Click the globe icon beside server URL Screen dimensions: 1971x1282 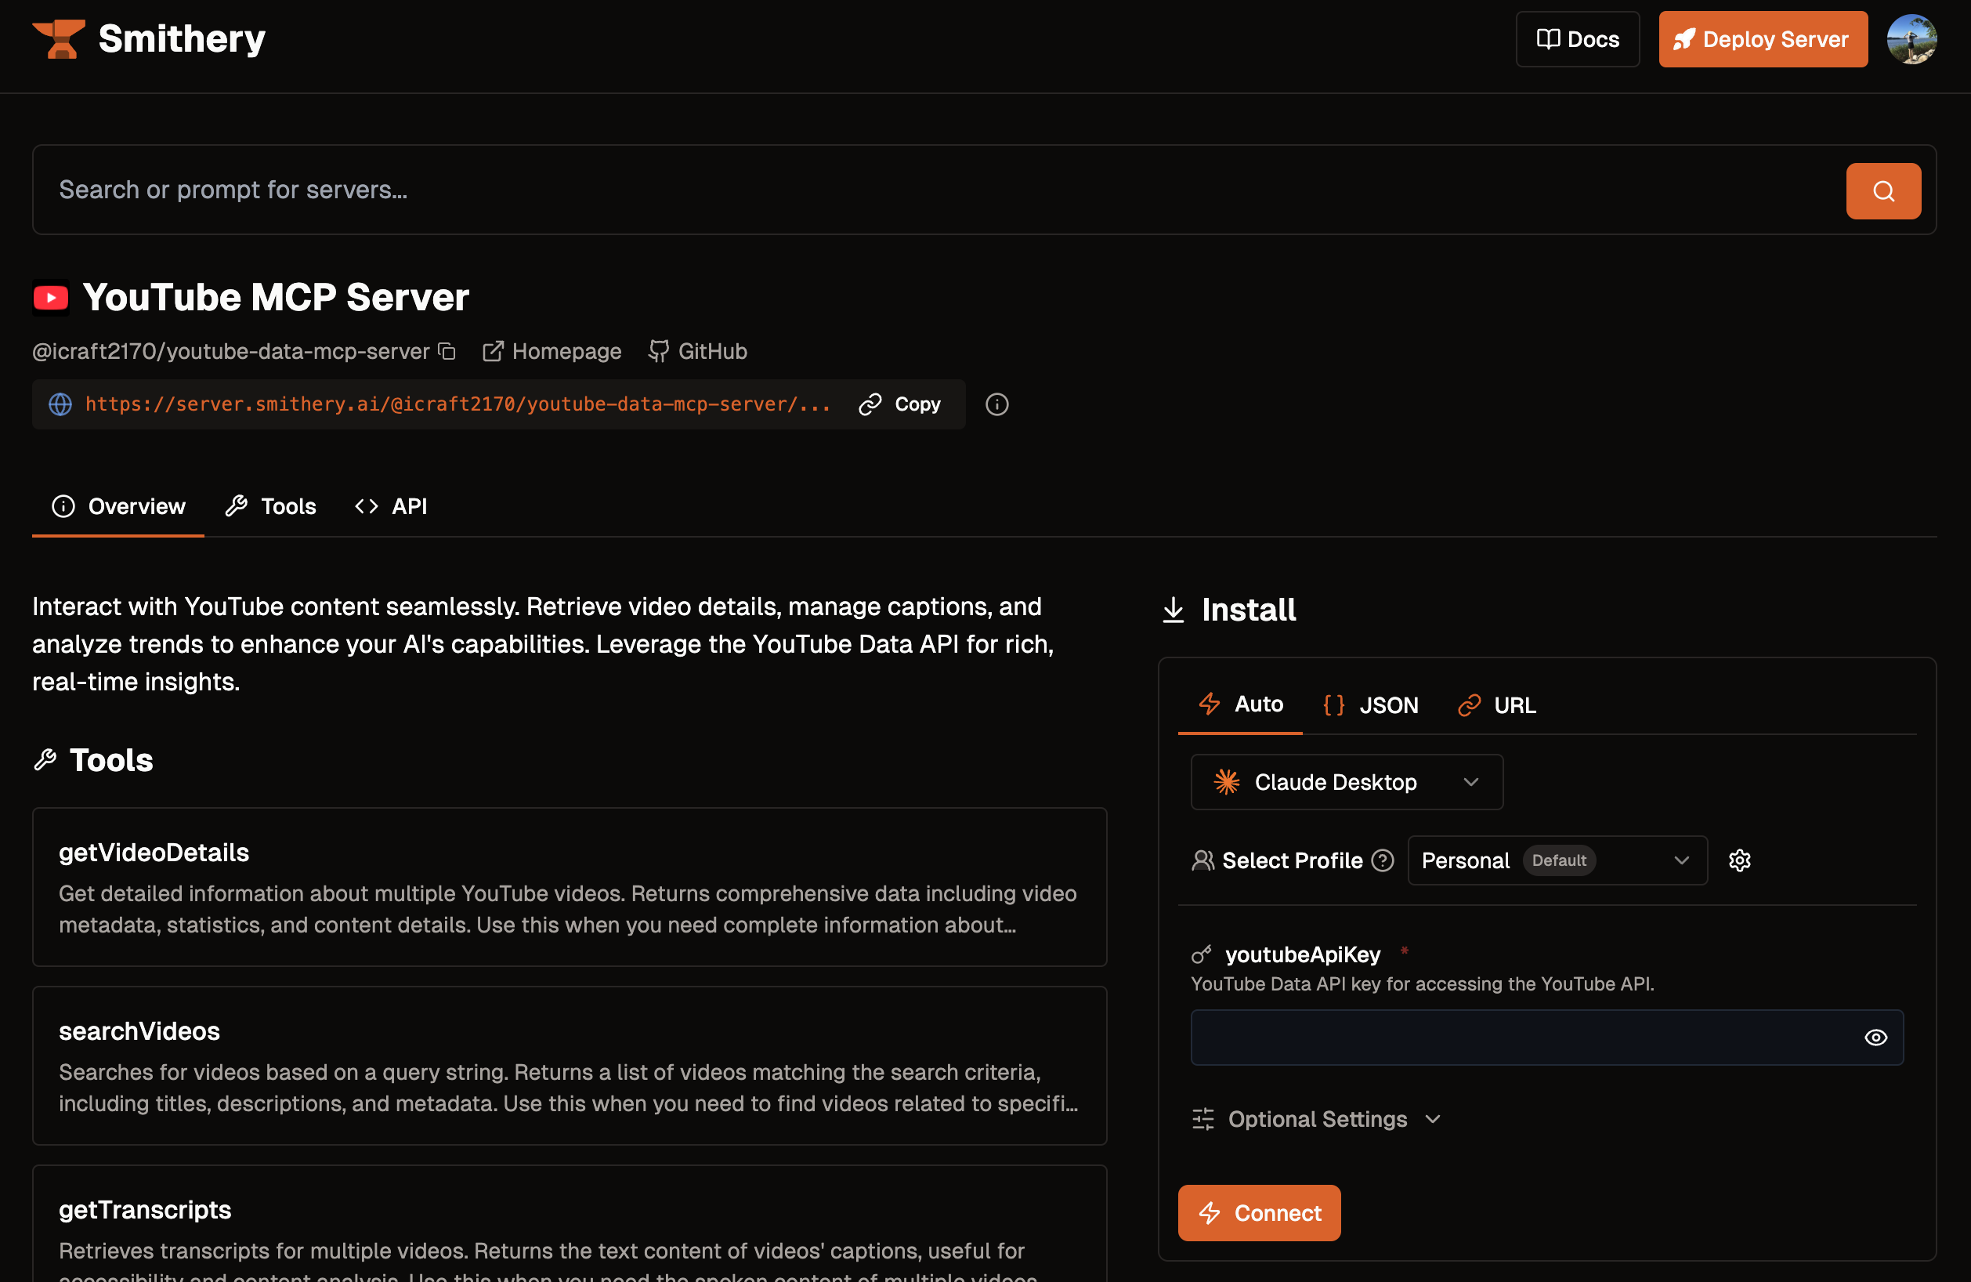(60, 404)
